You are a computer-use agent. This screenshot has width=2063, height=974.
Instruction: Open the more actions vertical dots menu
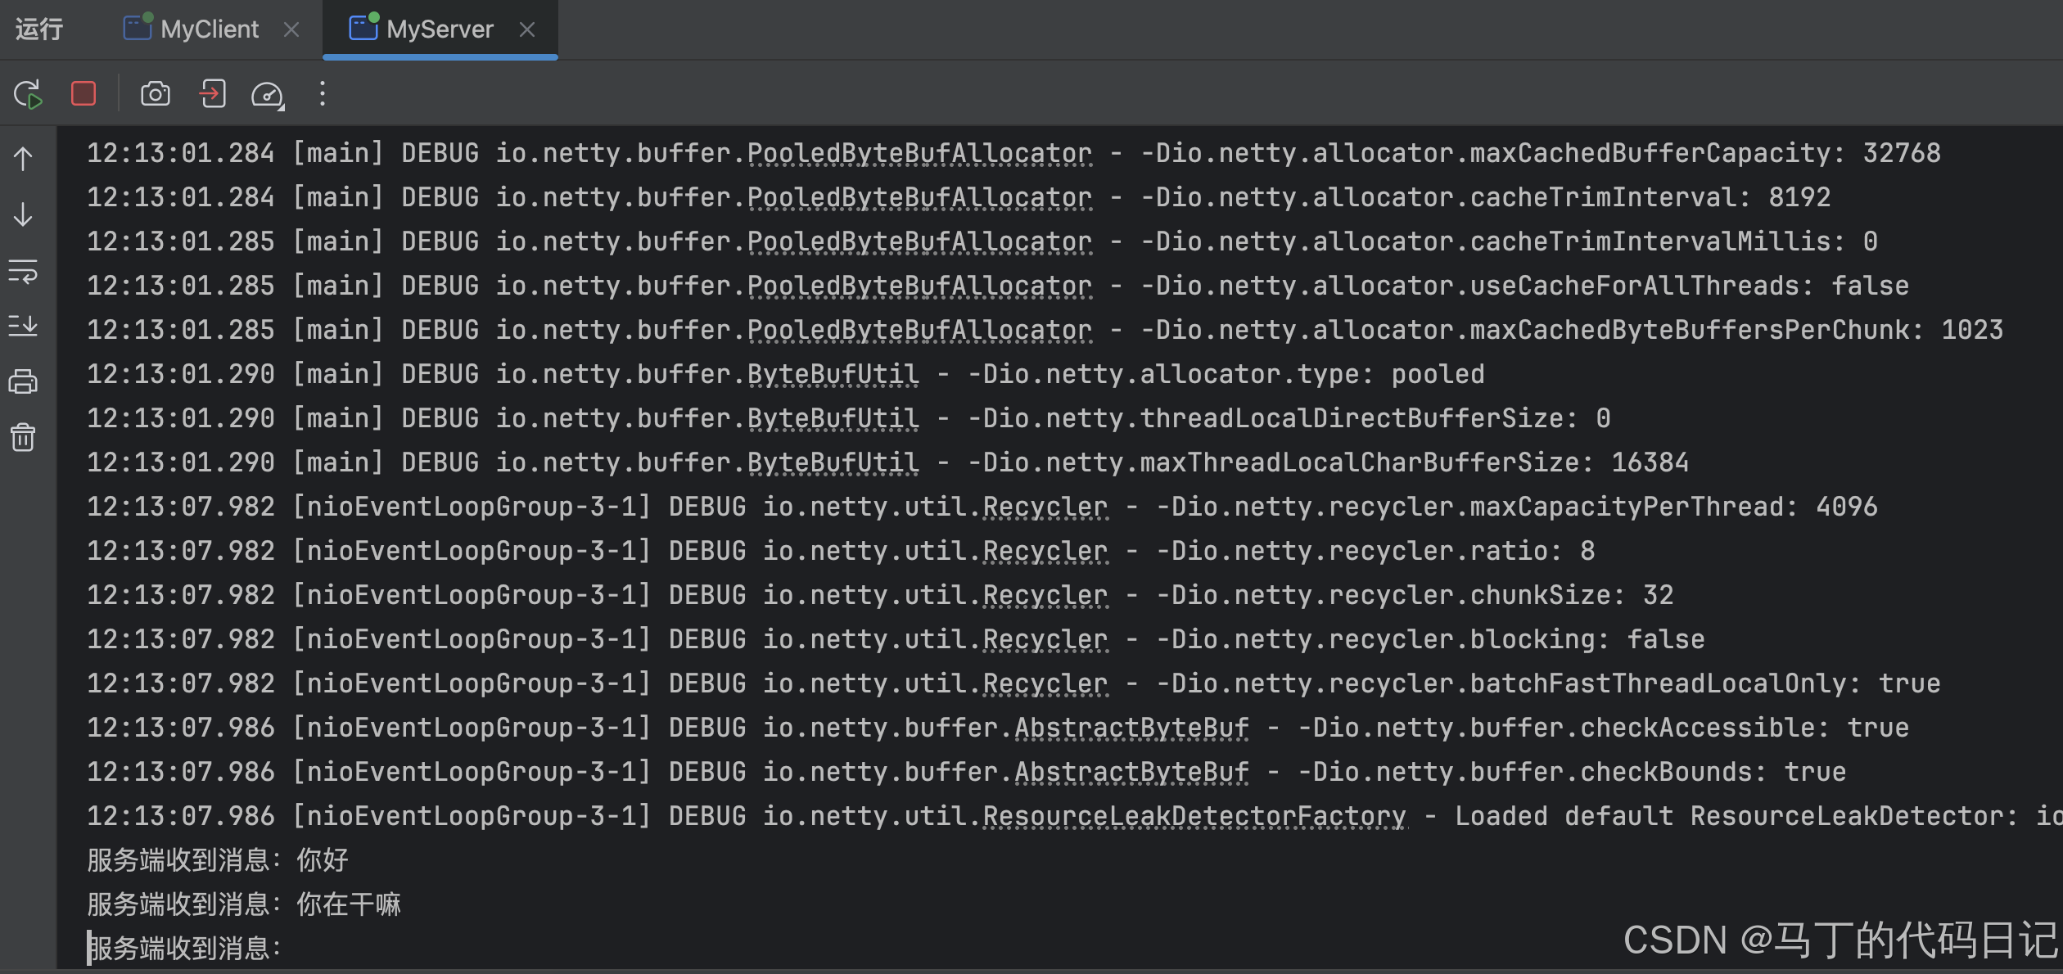coord(323,94)
